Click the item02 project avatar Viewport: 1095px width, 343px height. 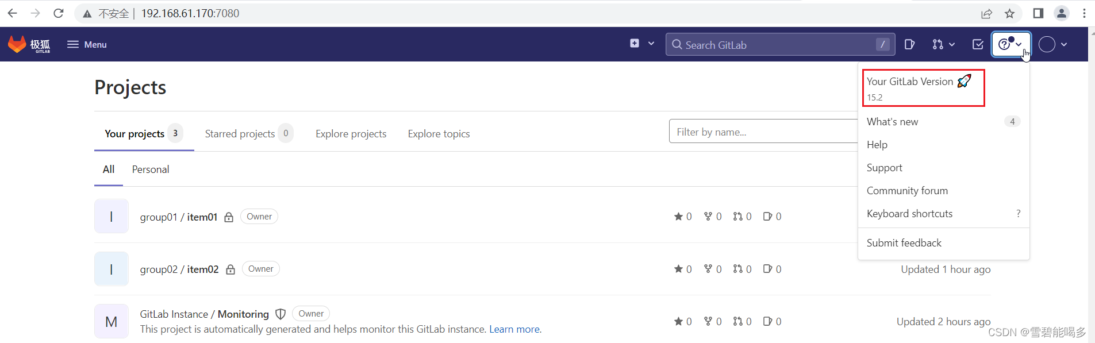[111, 269]
